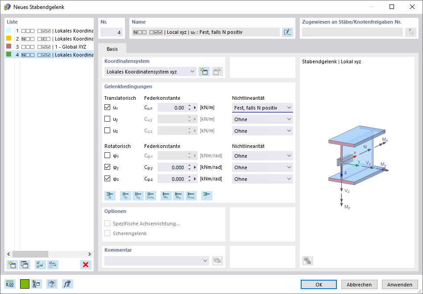
Task: Open Koordinatensystem dropdown Lokales Koordinatensystem xyz
Action: (150, 72)
